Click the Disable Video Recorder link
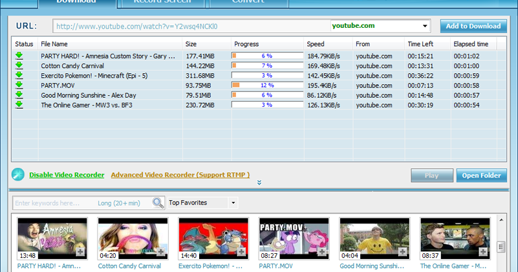The height and width of the screenshot is (272, 518). point(67,175)
